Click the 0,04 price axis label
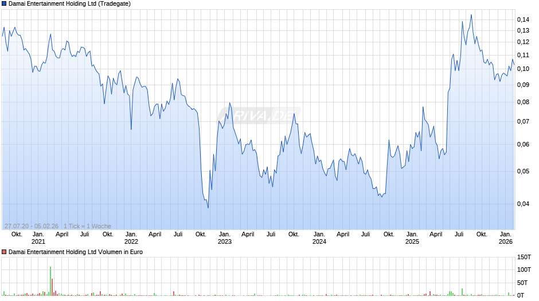539x301 pixels. pos(523,204)
